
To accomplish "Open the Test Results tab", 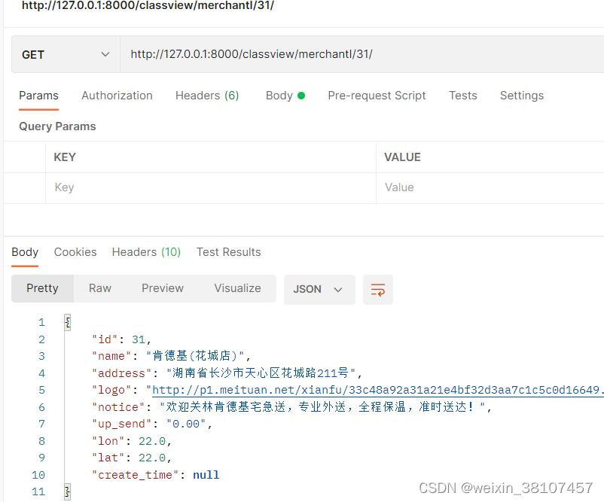I will (228, 252).
